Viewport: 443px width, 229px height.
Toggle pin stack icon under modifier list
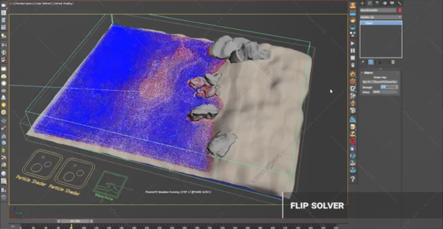click(x=363, y=62)
